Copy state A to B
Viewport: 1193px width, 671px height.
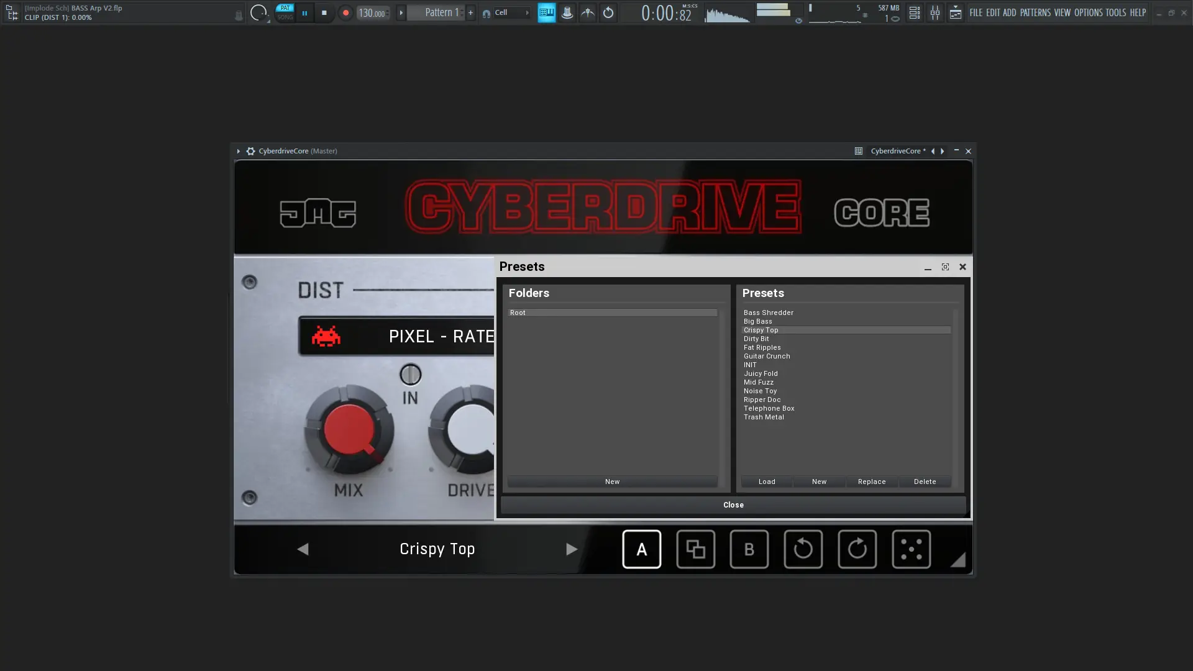pos(695,549)
